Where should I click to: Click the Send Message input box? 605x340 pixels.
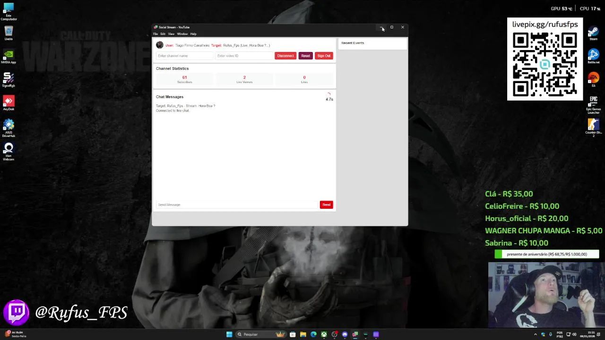(237, 204)
